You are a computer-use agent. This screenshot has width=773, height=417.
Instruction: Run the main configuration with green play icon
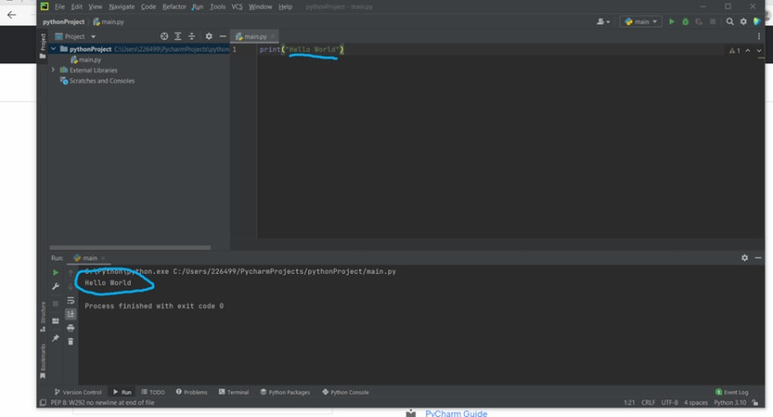[671, 22]
